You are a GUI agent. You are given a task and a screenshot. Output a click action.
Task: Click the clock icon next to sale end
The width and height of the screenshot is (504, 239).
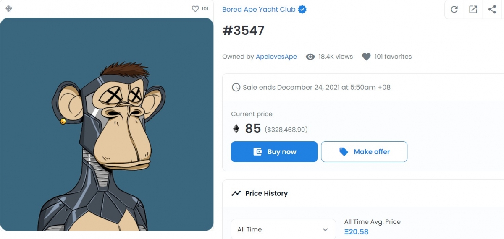click(236, 87)
